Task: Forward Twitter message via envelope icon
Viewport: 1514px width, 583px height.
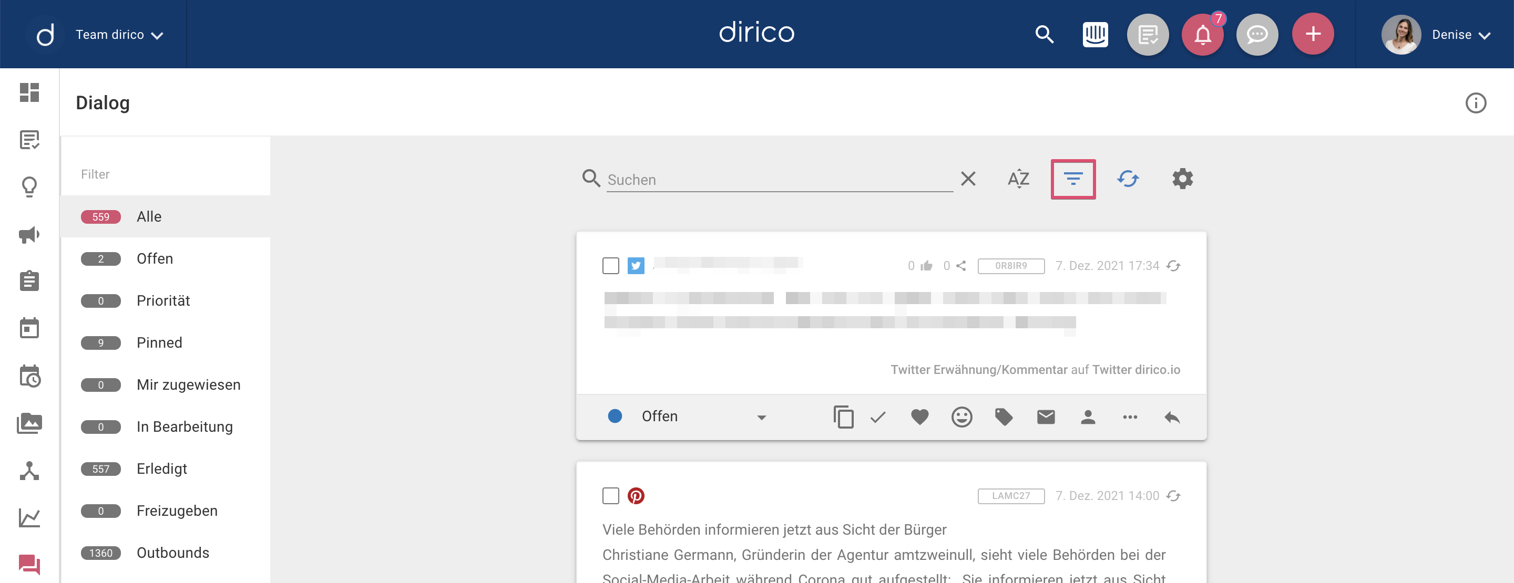Action: pos(1046,417)
